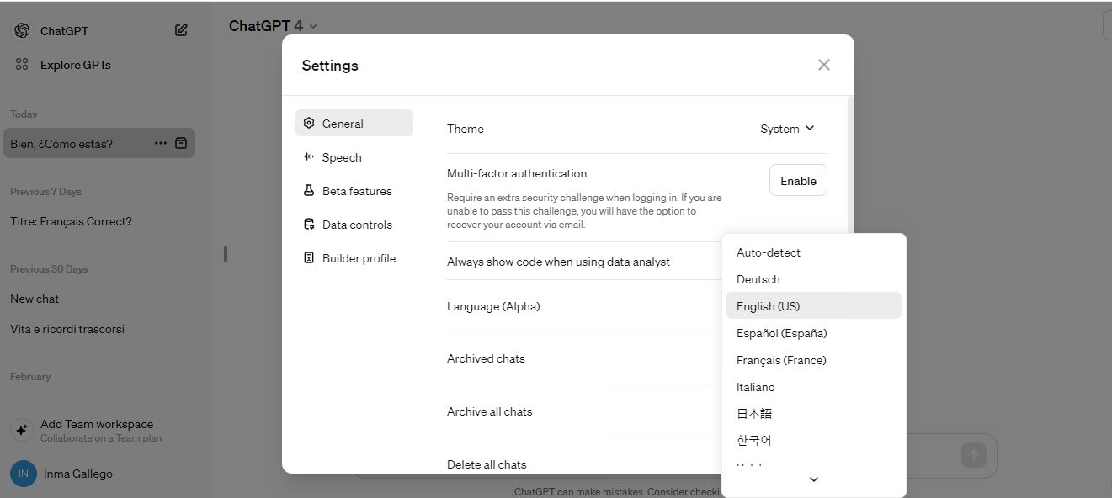1112x498 pixels.
Task: Switch to the Beta features tab
Action: [354, 191]
